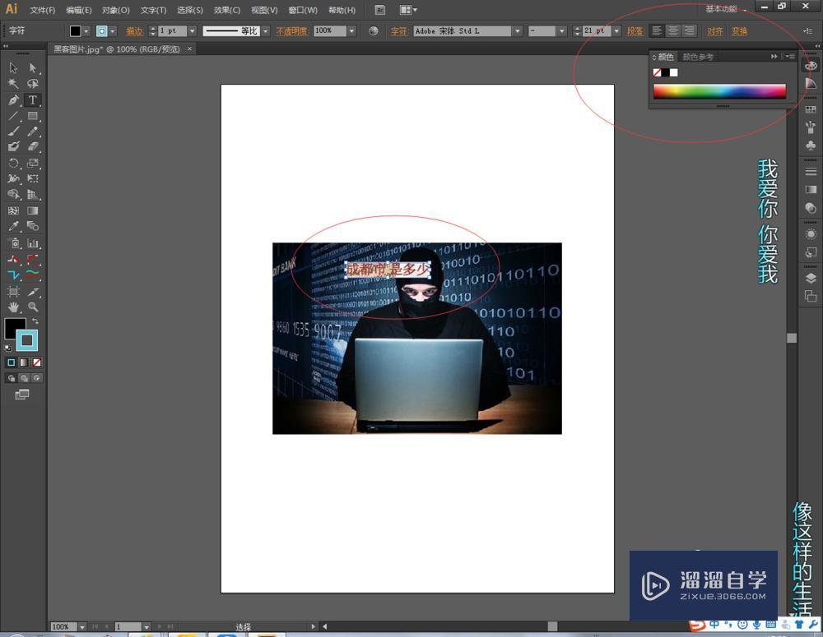Image resolution: width=823 pixels, height=637 pixels.
Task: Choose the Eyedropper tool
Action: [13, 226]
